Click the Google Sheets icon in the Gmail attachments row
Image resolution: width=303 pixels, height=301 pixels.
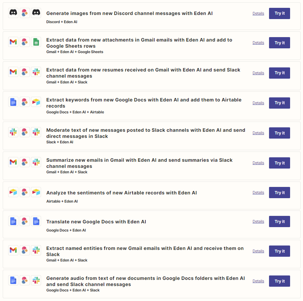click(x=36, y=42)
